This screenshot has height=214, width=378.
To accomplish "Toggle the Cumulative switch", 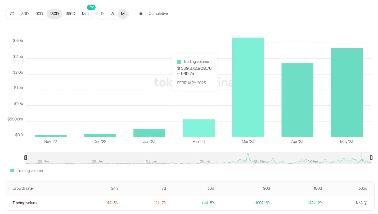I will [142, 14].
